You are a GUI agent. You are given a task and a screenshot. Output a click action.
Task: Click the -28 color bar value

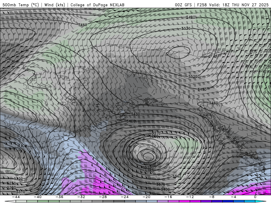point(103,197)
